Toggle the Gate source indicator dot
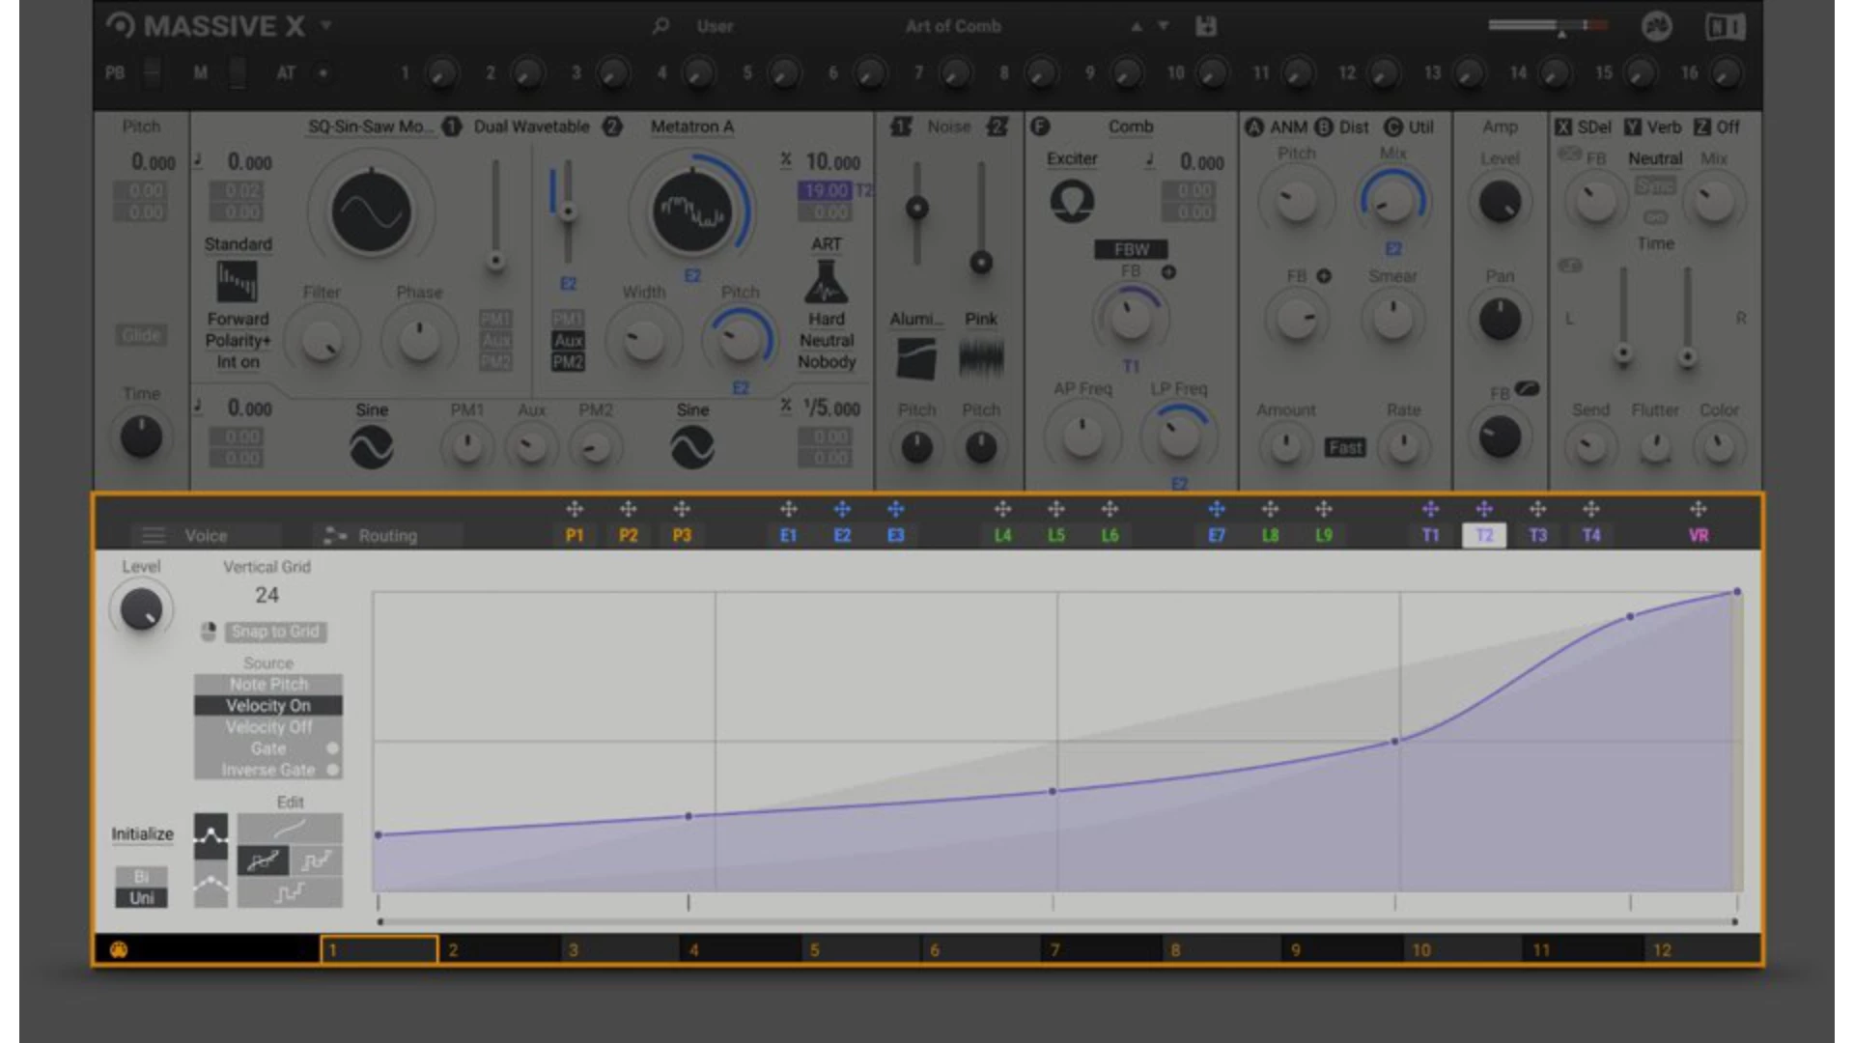This screenshot has height=1043, width=1854. [332, 748]
